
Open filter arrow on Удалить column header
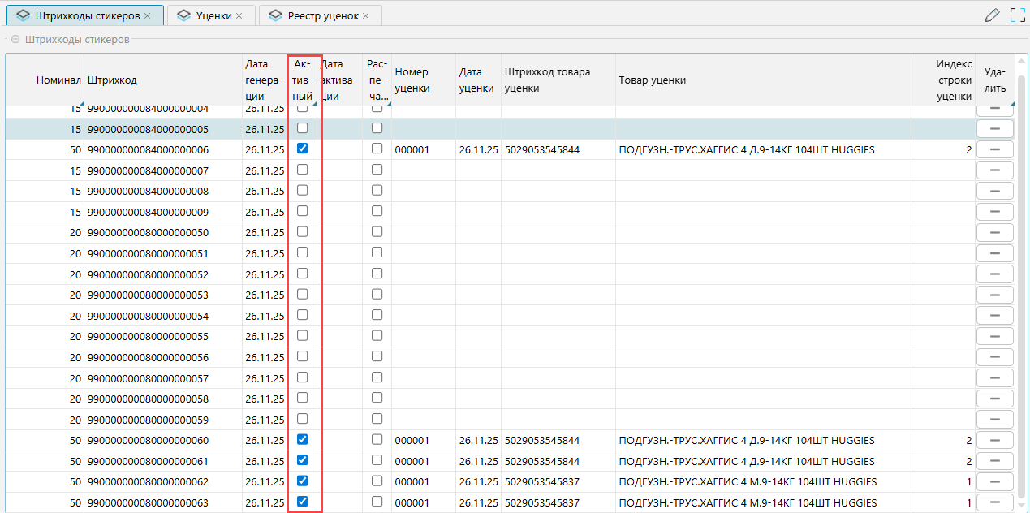tap(1011, 103)
